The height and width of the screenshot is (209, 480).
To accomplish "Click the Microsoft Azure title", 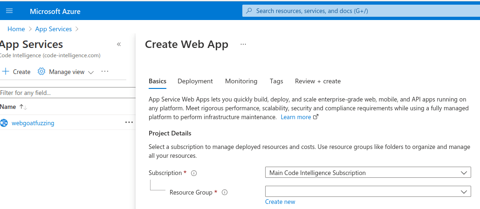I will point(55,12).
